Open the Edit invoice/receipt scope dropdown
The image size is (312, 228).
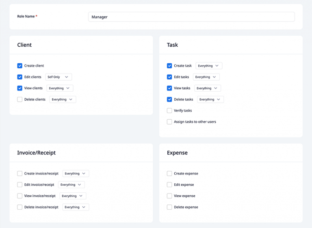[71, 185]
